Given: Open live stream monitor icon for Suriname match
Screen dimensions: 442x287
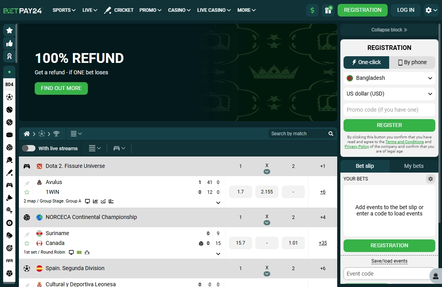Looking at the screenshot, I should click(x=71, y=252).
